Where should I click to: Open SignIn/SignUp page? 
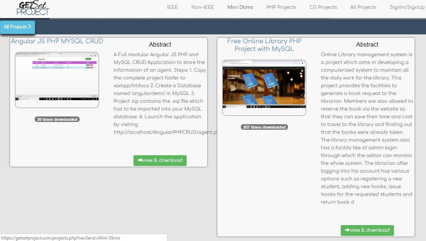407,7
